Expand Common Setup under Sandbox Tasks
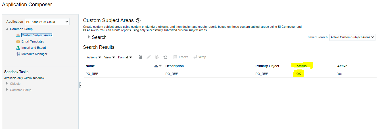 [7, 90]
